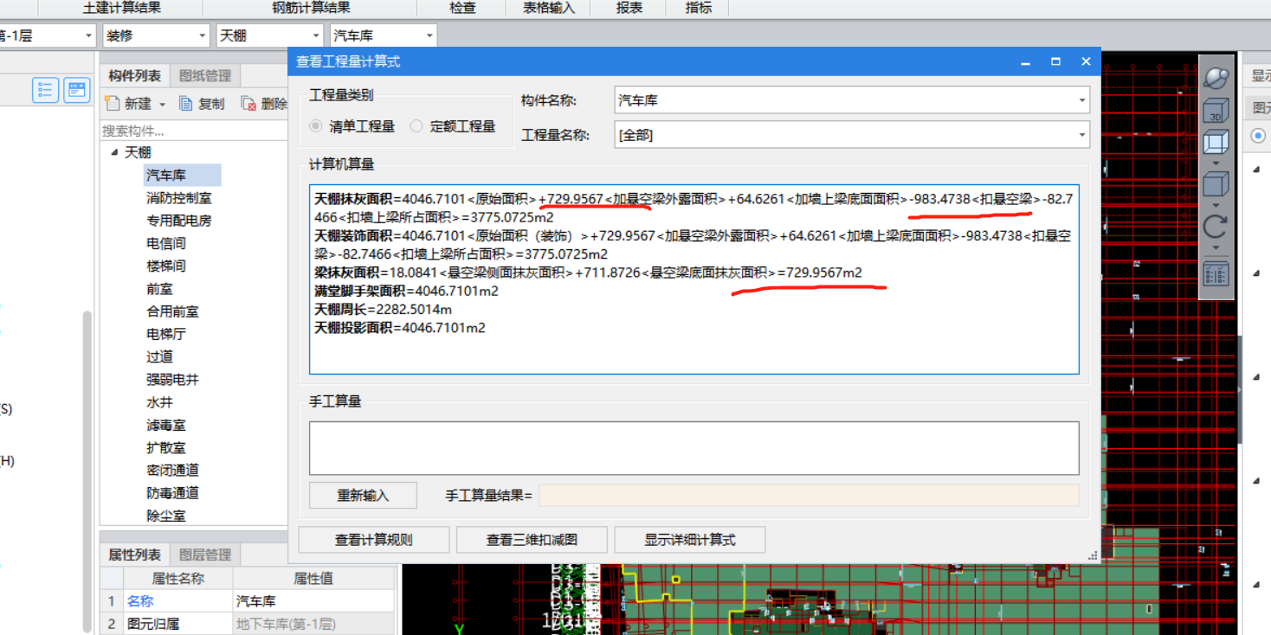Switch to the 图层管理 tab
This screenshot has height=635, width=1271.
coord(204,555)
